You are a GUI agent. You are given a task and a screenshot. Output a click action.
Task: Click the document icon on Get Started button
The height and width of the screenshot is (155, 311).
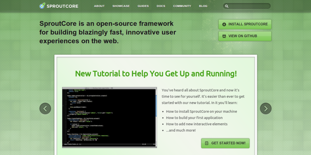click(207, 143)
